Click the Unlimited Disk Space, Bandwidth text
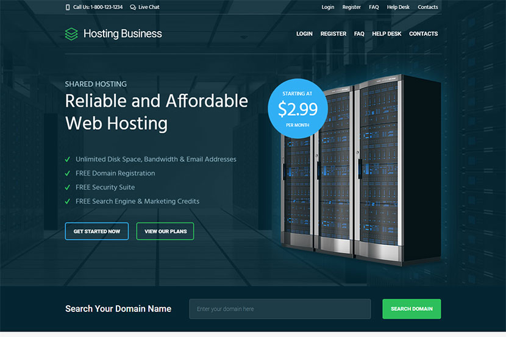 click(156, 159)
